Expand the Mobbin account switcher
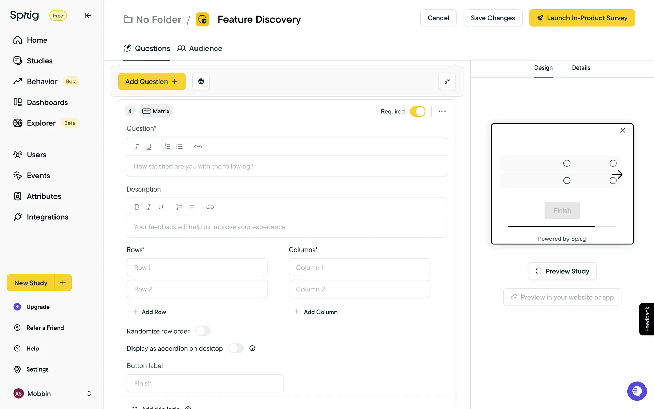654x409 pixels. (x=89, y=394)
